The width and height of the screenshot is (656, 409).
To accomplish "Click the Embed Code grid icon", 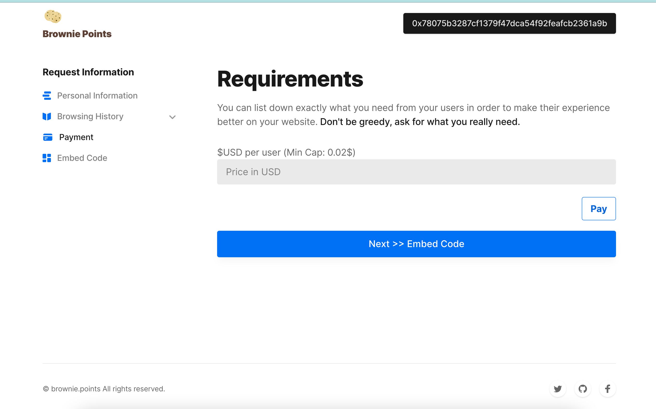I will click(47, 158).
